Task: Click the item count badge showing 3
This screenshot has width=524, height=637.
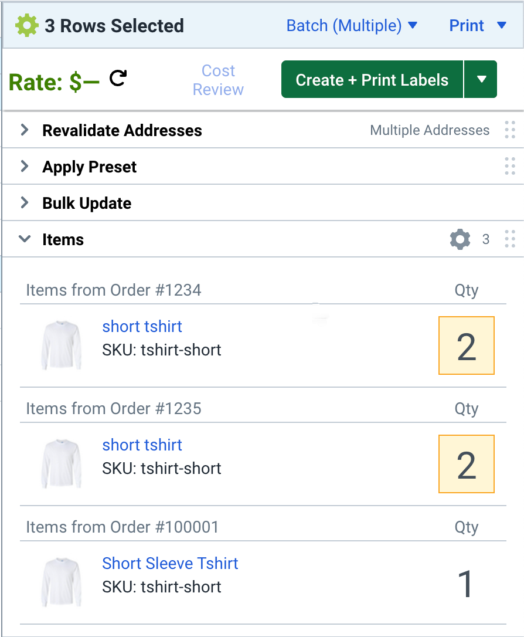Action: tap(486, 239)
